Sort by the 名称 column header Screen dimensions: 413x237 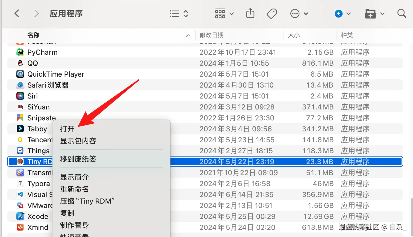(x=33, y=35)
